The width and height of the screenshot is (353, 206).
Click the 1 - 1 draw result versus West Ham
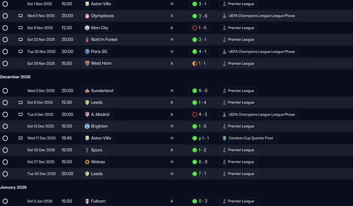tap(199, 64)
